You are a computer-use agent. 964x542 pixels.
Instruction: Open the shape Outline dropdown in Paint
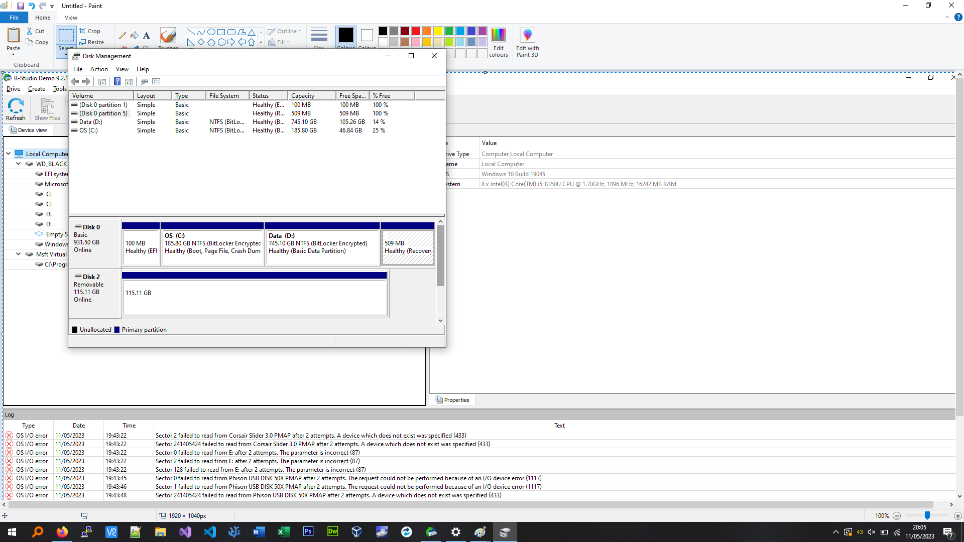pos(285,31)
